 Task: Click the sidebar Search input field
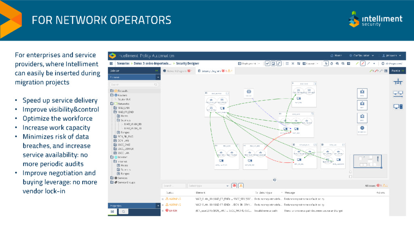coord(133,85)
